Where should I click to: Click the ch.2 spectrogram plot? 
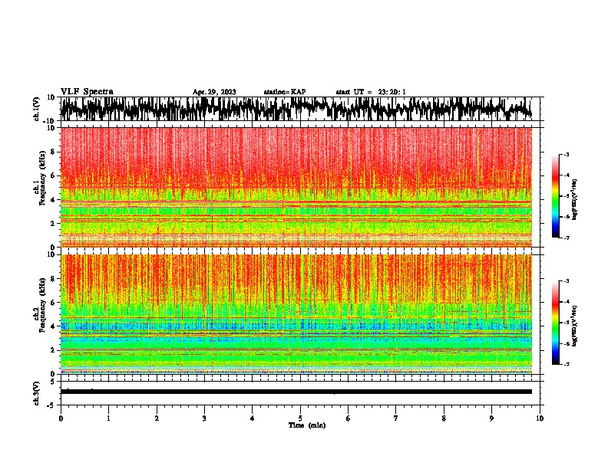(x=296, y=314)
